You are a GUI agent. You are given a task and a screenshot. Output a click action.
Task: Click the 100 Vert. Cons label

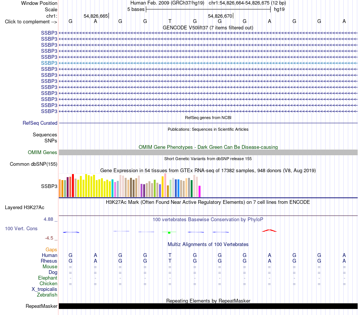click(21, 228)
